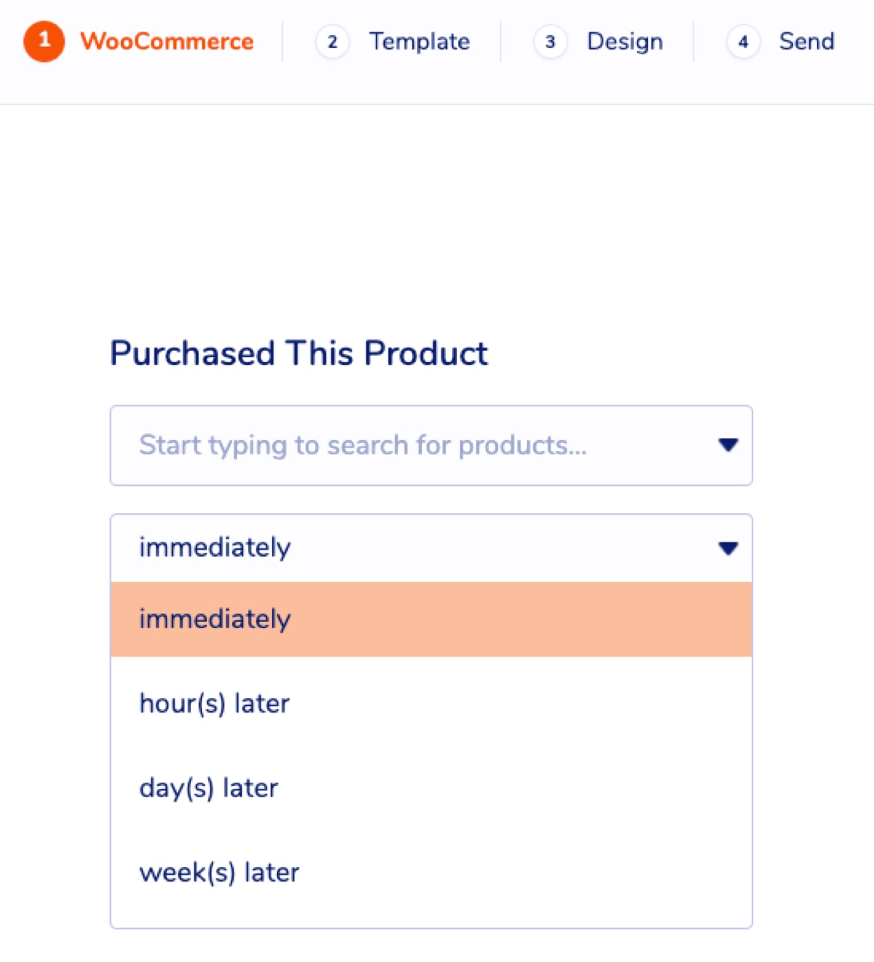Click the step 4 circle icon
The height and width of the screenshot is (962, 874).
click(743, 42)
